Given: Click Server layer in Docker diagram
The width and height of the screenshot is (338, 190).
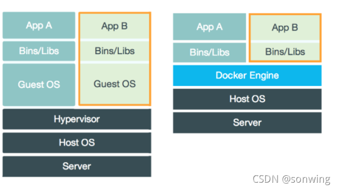Looking at the screenshot, I should [x=247, y=123].
